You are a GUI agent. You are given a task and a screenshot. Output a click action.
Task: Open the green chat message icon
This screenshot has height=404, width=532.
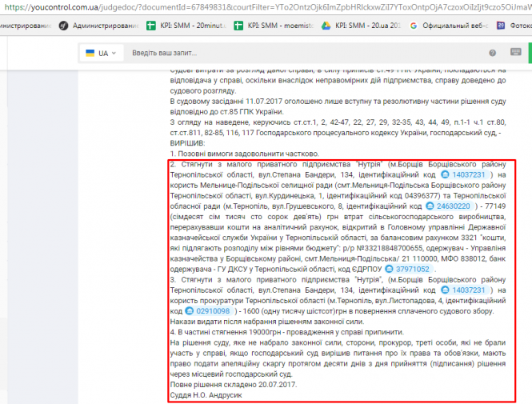point(516,53)
